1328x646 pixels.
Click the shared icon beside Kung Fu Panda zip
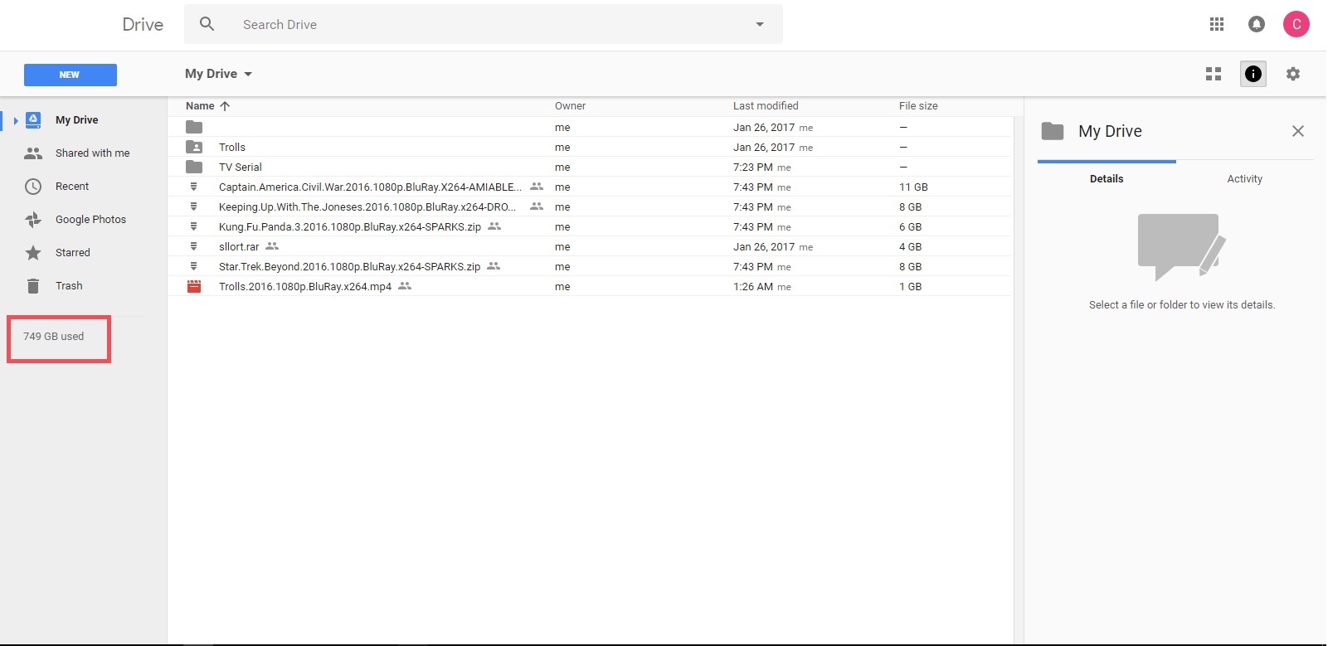pos(494,226)
